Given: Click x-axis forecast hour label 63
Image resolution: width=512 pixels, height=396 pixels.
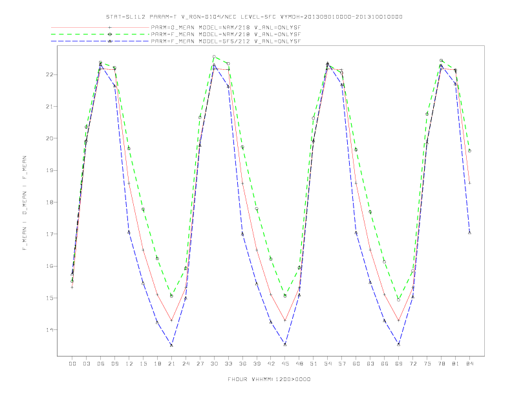Looking at the screenshot, I should pos(370,364).
